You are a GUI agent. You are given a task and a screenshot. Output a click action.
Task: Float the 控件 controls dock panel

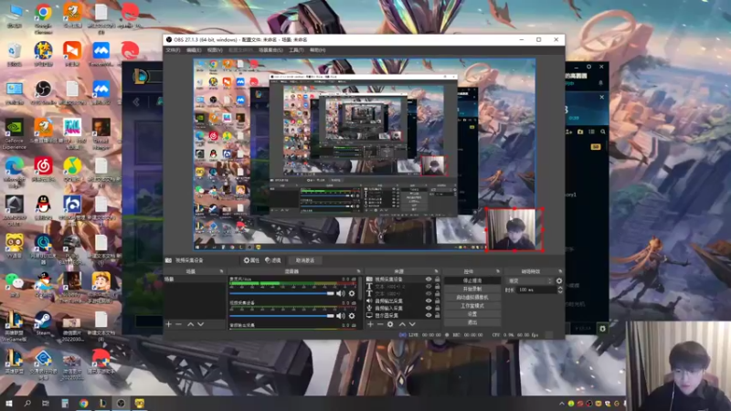click(497, 271)
